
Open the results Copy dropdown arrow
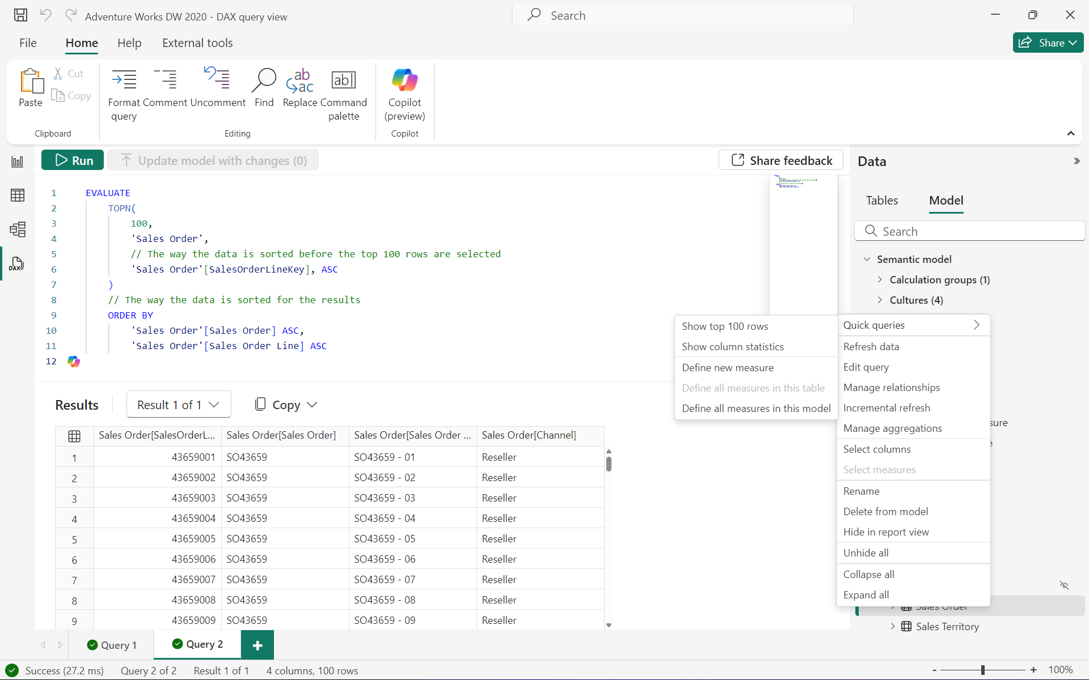(x=312, y=405)
